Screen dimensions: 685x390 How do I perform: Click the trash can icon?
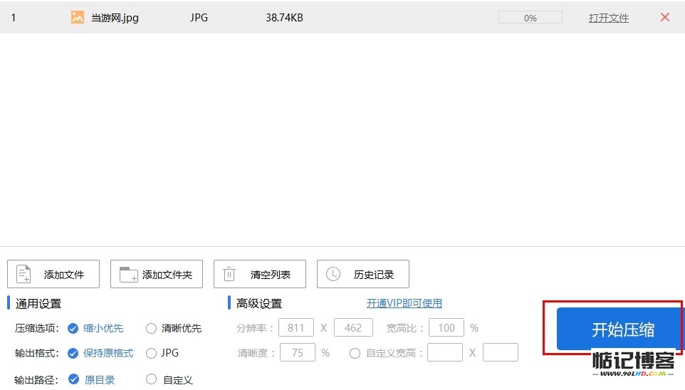(x=229, y=274)
